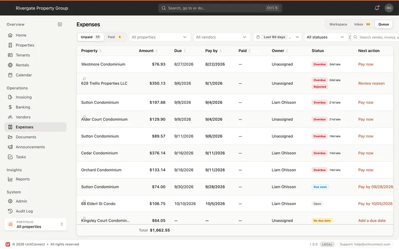Open the RG user avatar menu
399x249 pixels.
(389, 8)
